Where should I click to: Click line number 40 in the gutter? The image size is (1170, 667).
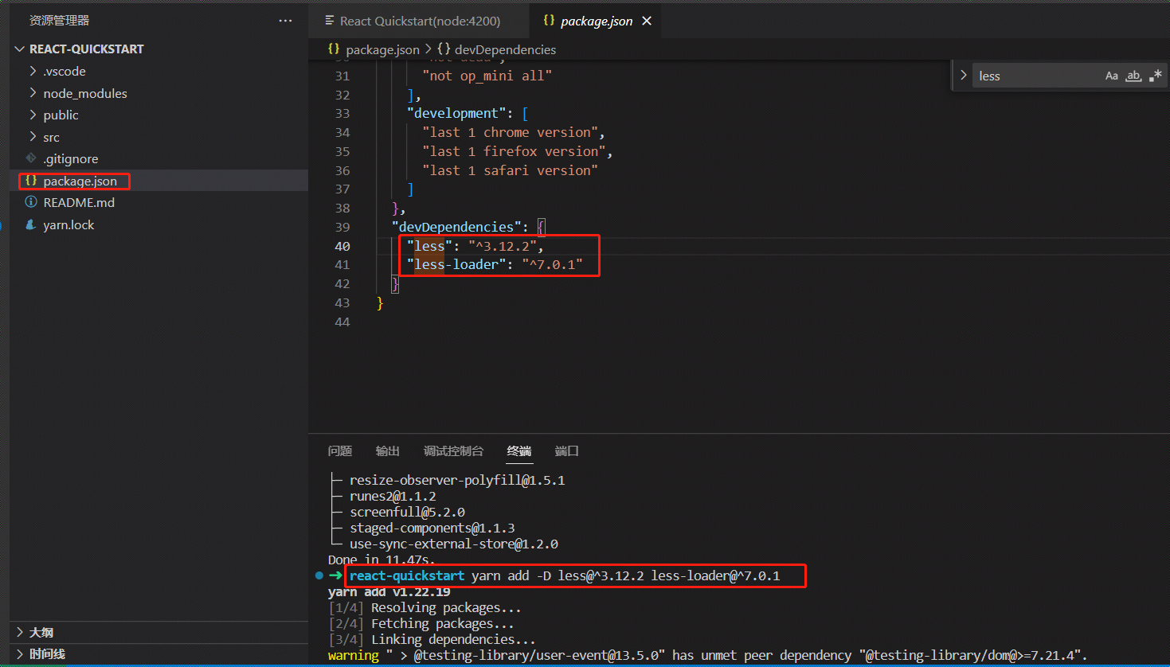[x=342, y=246]
